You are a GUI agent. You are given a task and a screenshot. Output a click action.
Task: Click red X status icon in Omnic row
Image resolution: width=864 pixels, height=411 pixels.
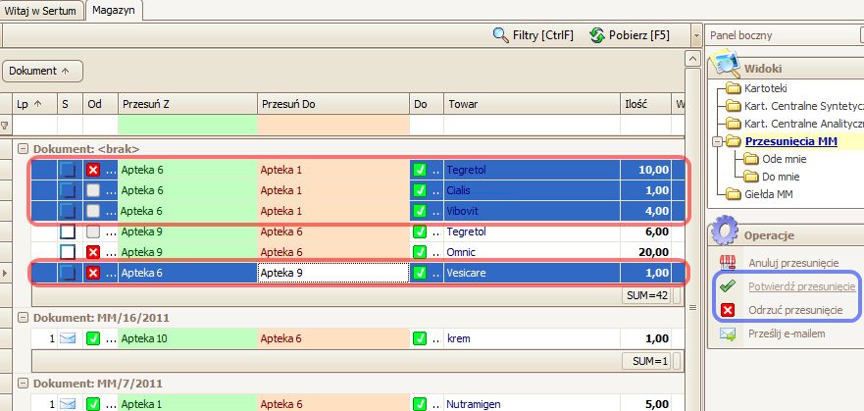(x=93, y=252)
